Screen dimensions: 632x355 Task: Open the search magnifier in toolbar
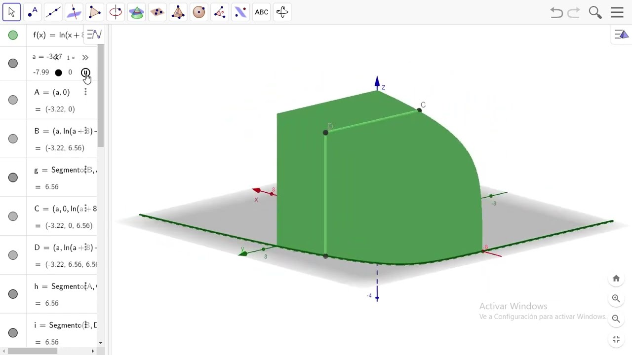click(x=595, y=12)
